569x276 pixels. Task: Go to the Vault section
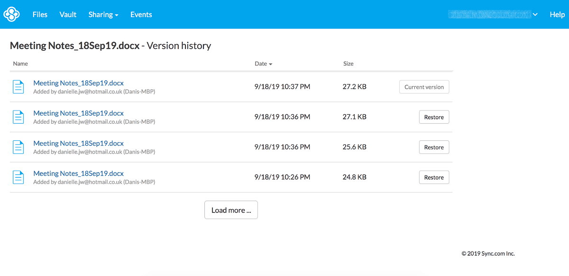pos(68,15)
